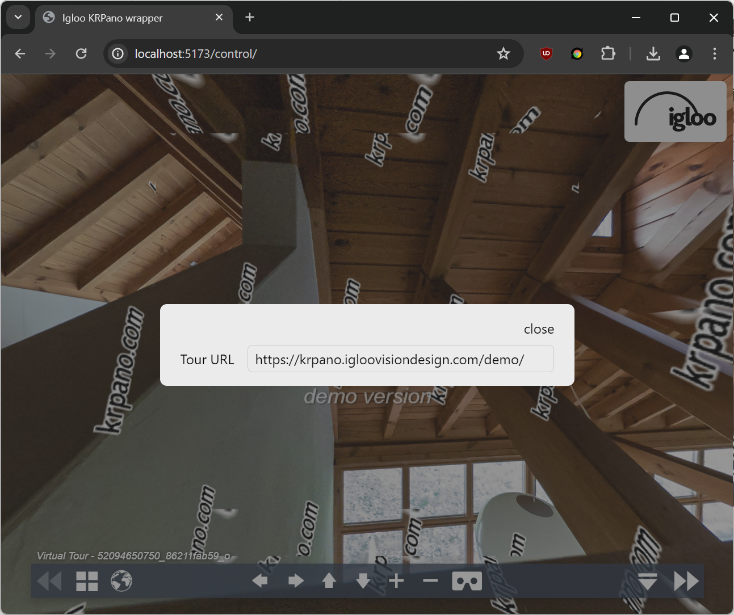Tilt the view up with arrow
The image size is (734, 615).
(x=329, y=581)
